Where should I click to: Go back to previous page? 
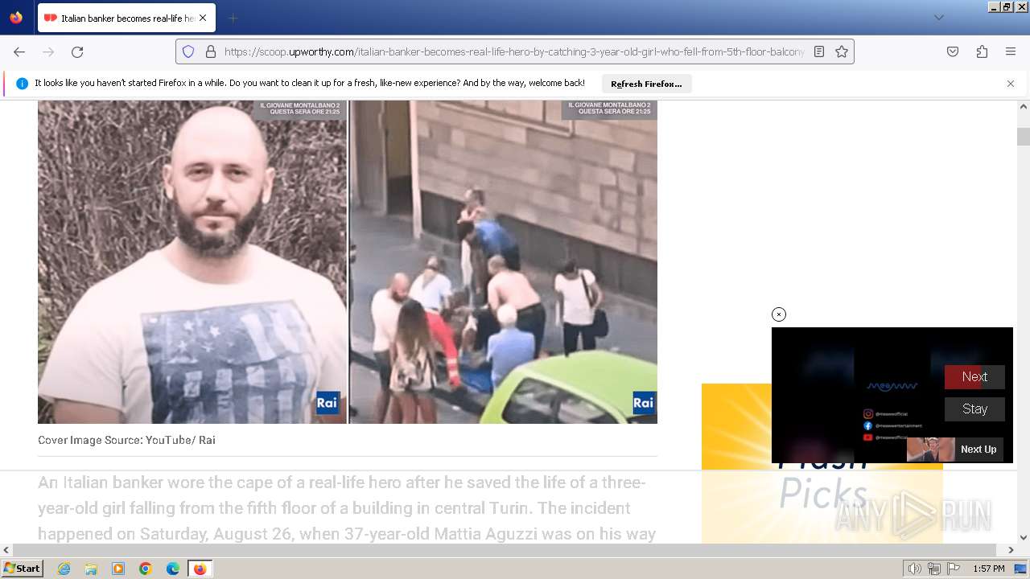[19, 51]
